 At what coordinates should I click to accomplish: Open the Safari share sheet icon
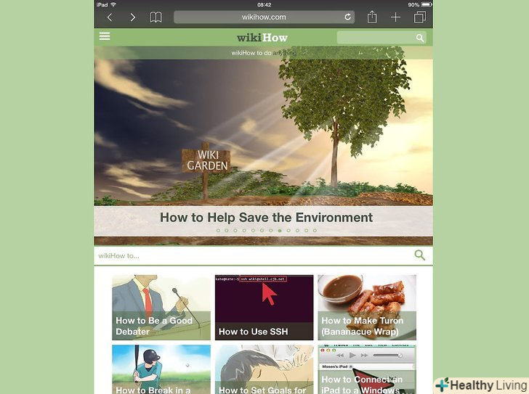372,17
